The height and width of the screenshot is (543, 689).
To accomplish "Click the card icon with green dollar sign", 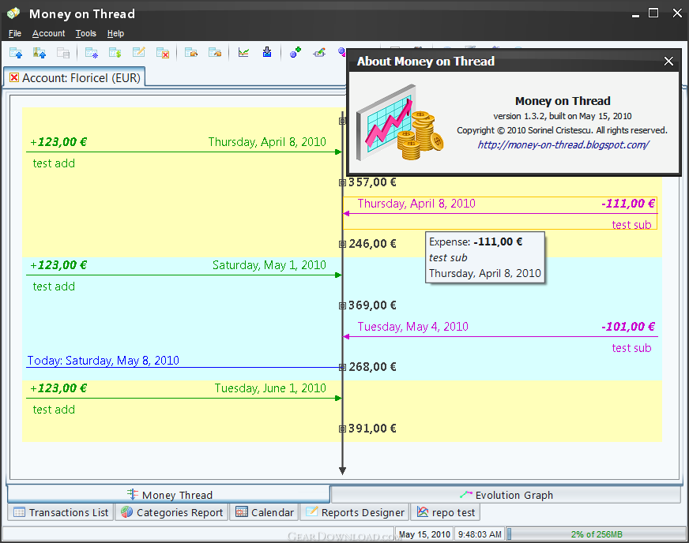I will tap(115, 53).
